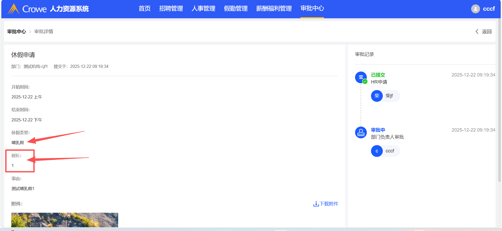The height and width of the screenshot is (231, 502).
Task: Open the 首页 menu
Action: coord(145,9)
